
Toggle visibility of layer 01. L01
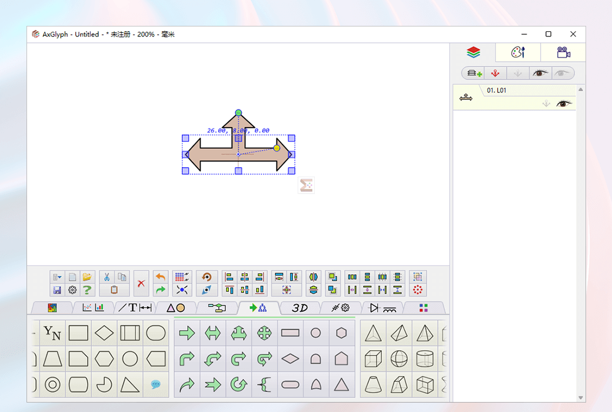click(564, 103)
